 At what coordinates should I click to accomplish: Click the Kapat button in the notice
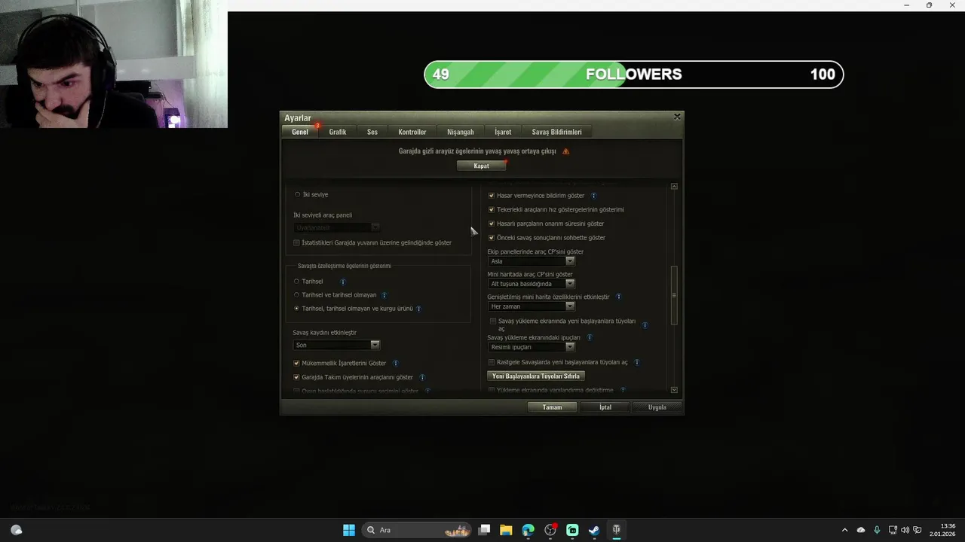point(481,166)
